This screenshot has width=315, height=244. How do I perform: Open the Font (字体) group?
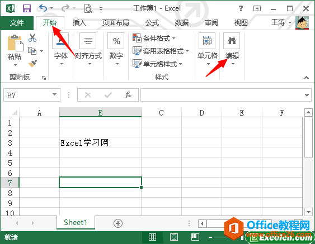(x=61, y=49)
